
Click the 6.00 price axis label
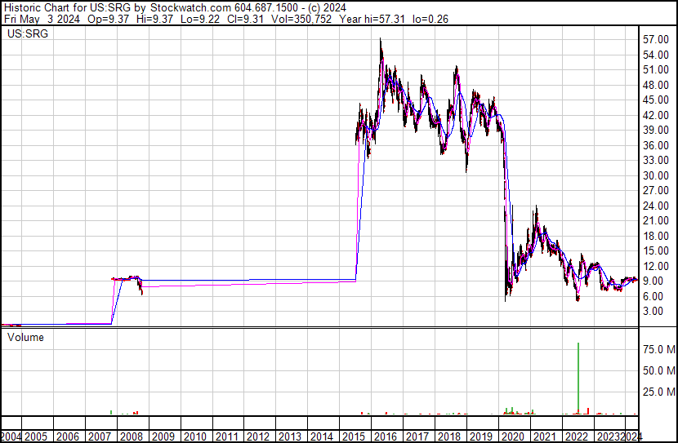pyautogui.click(x=653, y=296)
